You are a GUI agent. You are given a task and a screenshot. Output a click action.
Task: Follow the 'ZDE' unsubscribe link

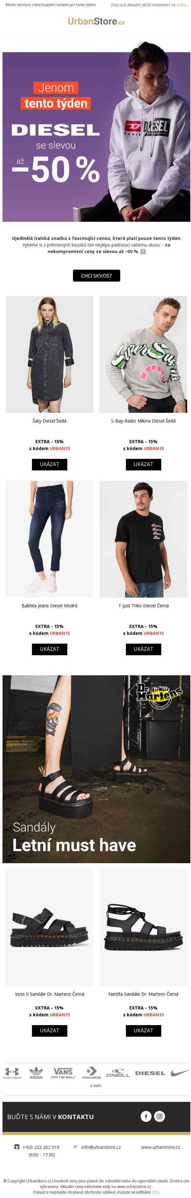155,1192
